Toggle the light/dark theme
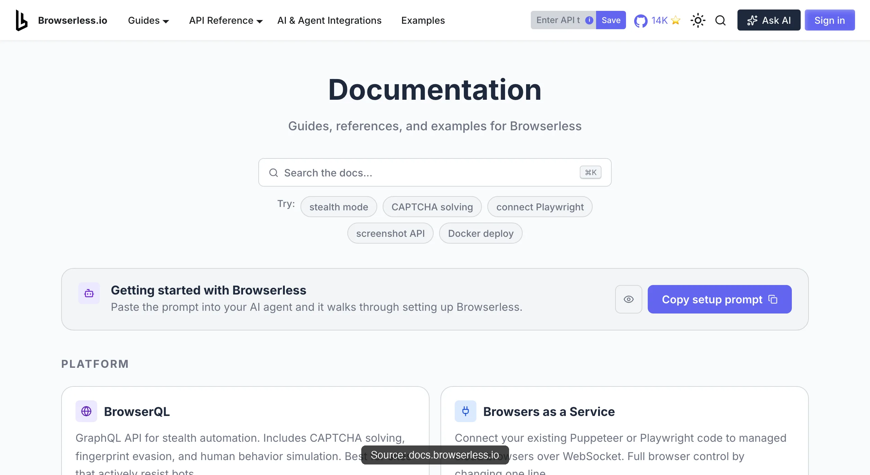 pyautogui.click(x=698, y=20)
